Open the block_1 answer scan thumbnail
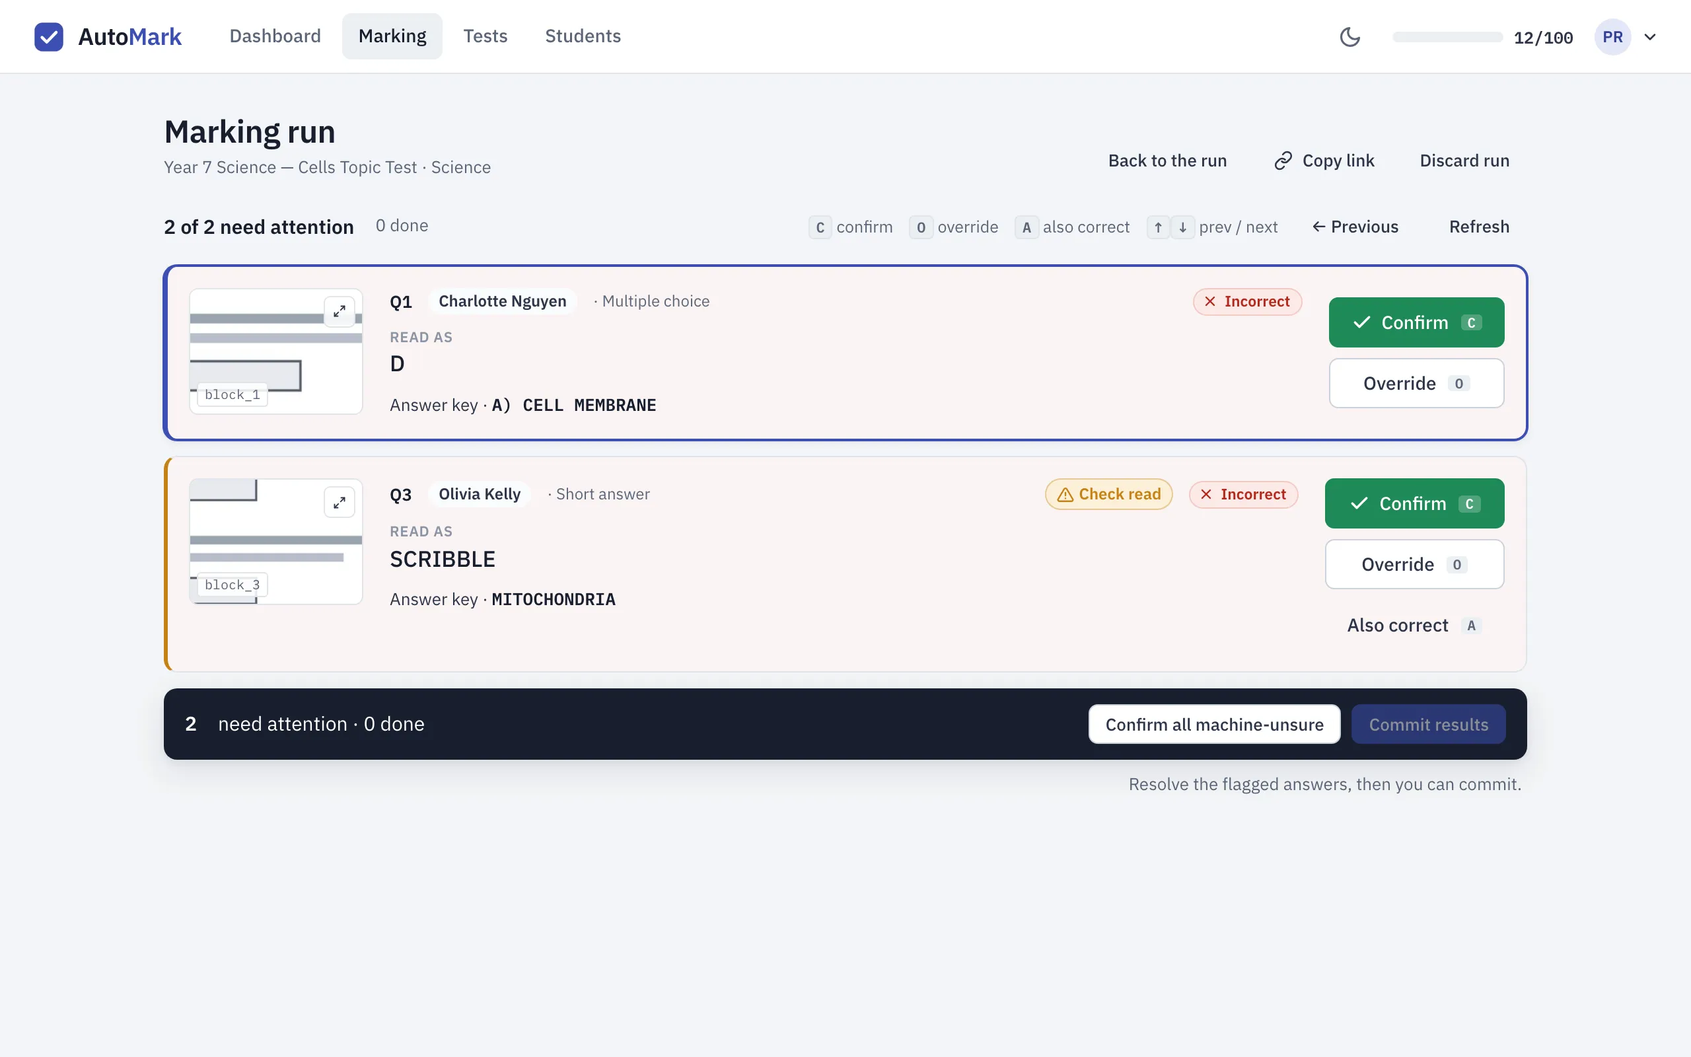The height and width of the screenshot is (1057, 1691). click(x=276, y=351)
